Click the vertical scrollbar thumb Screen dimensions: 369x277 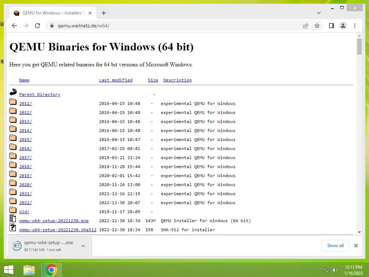pos(359,47)
